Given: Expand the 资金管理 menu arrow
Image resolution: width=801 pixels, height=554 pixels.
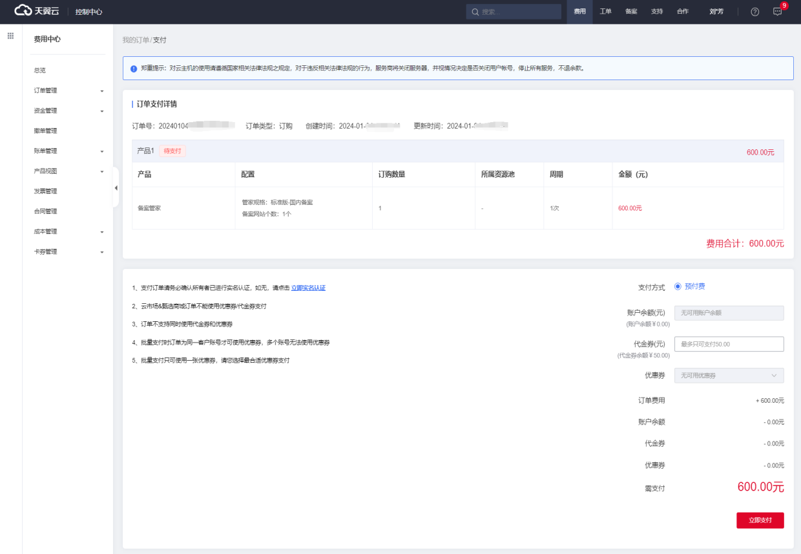Looking at the screenshot, I should pyautogui.click(x=102, y=111).
